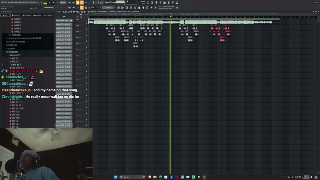Mute Track 1 with its green dot
320x180 pixels.
[86, 23]
